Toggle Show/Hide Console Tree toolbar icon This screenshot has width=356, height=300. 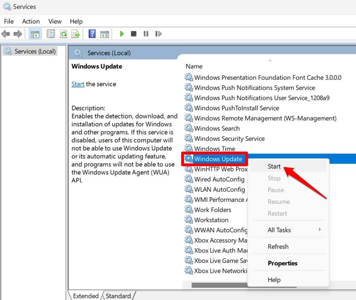pyautogui.click(x=35, y=34)
